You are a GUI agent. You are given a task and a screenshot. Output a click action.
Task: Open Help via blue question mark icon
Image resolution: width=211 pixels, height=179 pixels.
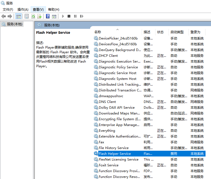[48, 16]
